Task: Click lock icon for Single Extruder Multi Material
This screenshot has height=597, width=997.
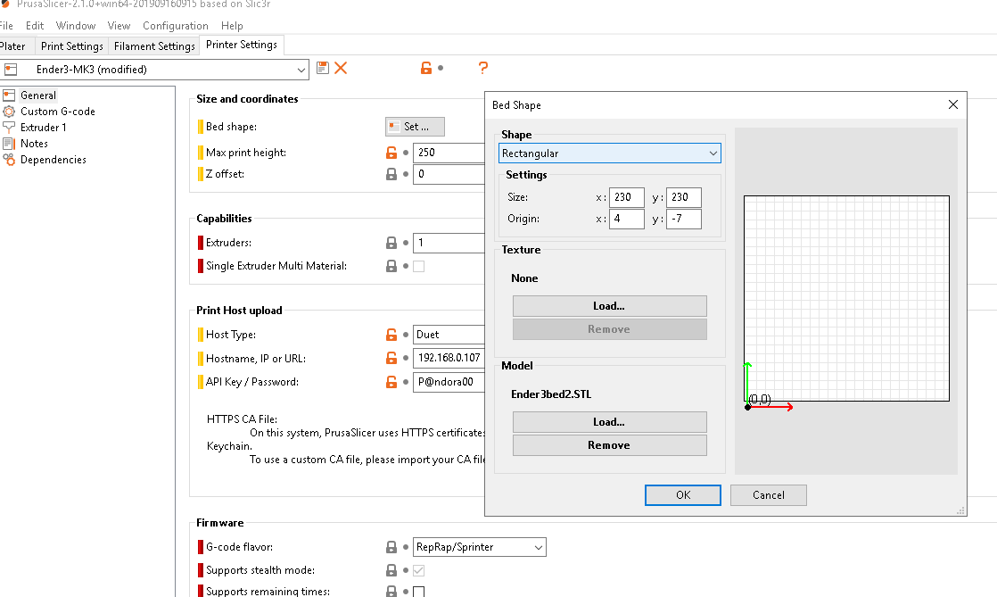Action: (x=391, y=266)
